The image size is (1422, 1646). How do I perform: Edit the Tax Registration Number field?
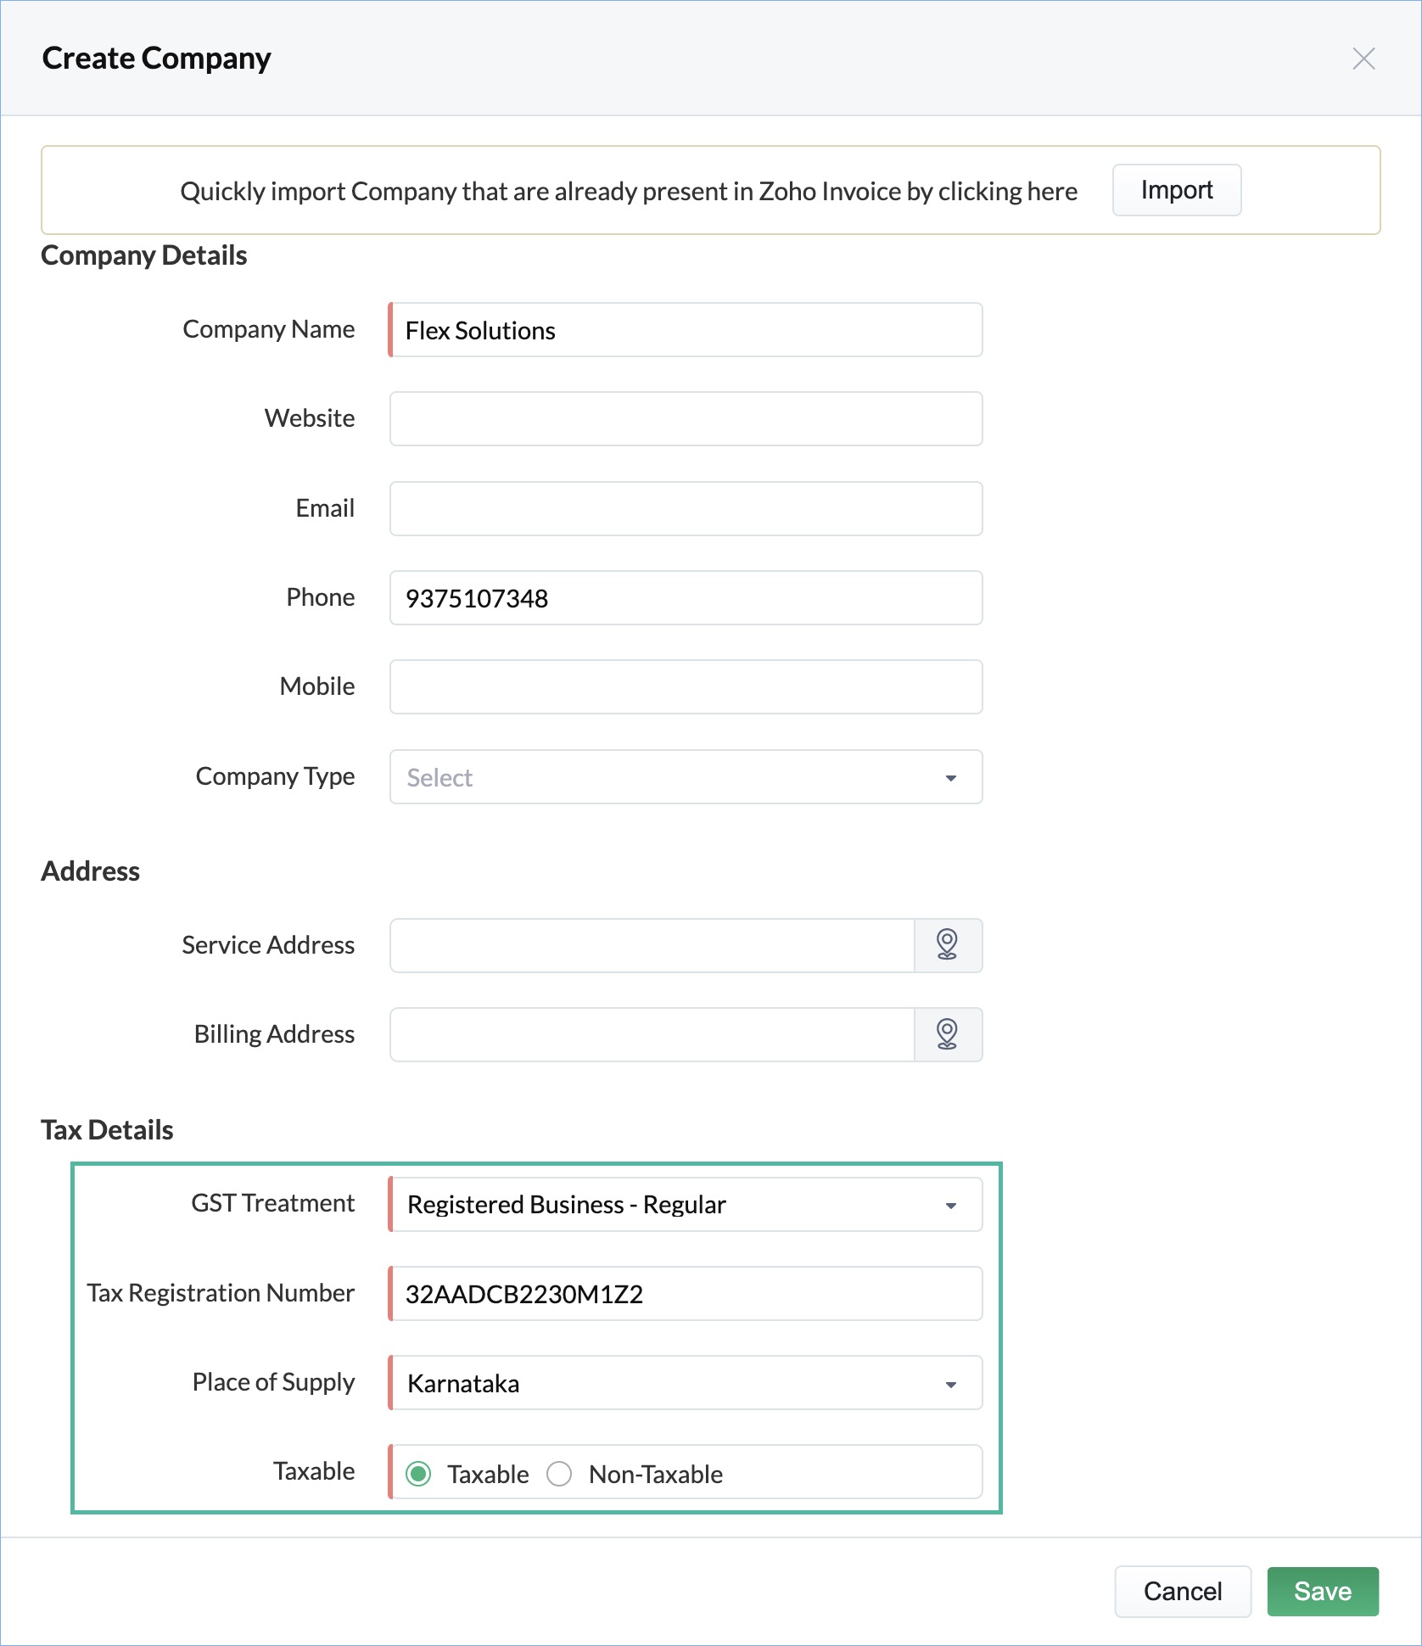[686, 1293]
